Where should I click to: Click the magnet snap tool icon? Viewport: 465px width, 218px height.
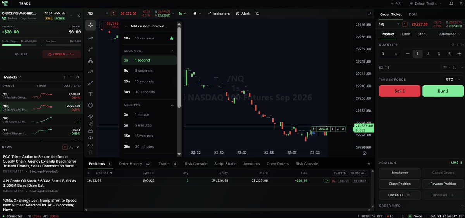pos(90,116)
